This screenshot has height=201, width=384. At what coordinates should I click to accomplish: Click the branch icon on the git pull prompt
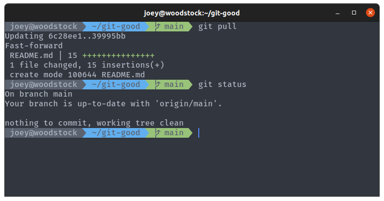click(158, 27)
